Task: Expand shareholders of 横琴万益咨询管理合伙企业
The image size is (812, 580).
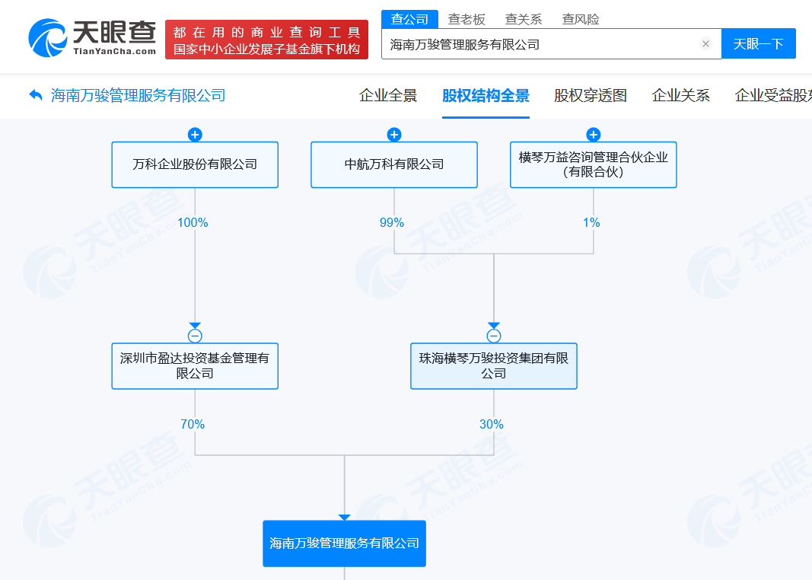Action: 593,134
